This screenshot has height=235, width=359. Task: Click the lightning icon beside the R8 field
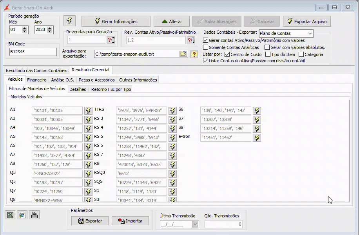click(x=172, y=165)
